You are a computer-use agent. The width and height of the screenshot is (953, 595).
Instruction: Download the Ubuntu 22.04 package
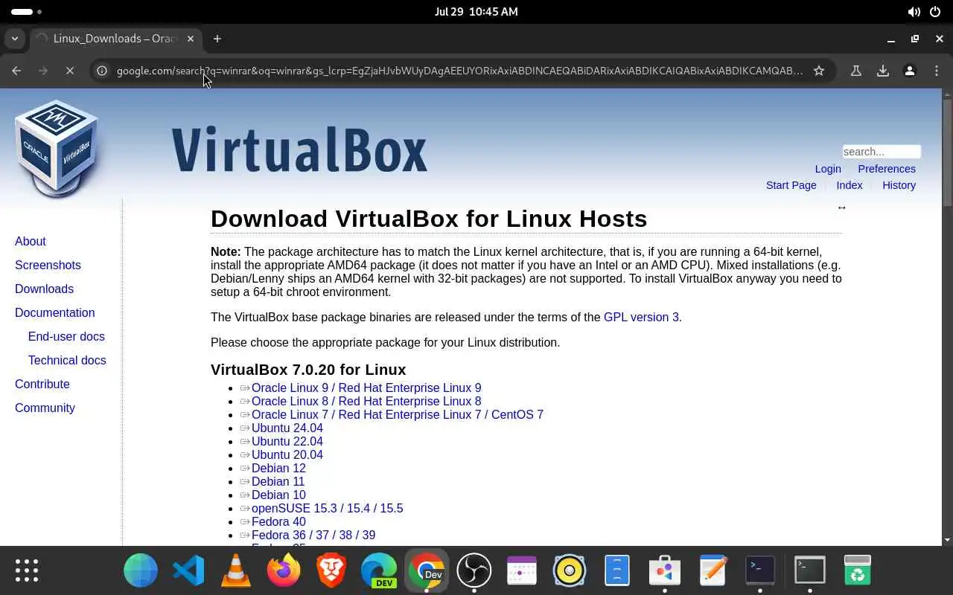(287, 441)
